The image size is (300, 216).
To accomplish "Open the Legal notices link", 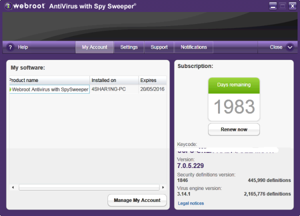I will point(191,203).
